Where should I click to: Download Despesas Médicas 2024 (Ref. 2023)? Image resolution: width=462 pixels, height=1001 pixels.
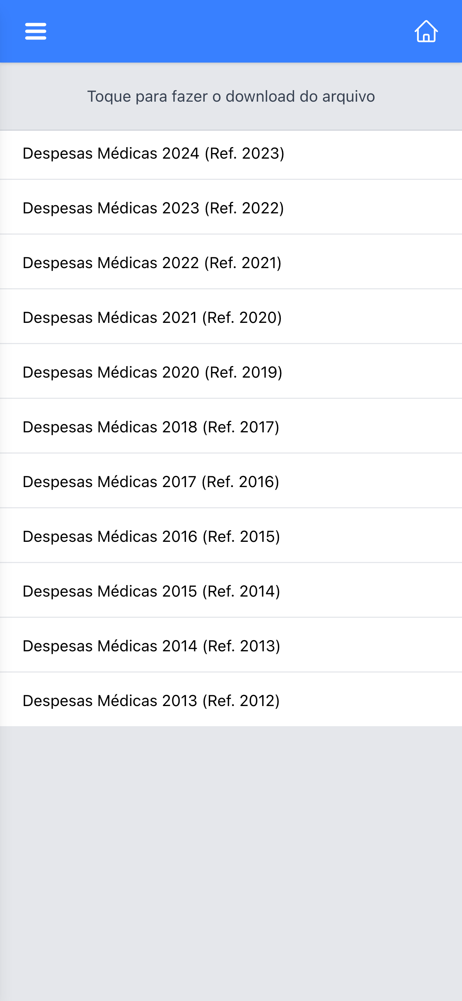click(x=231, y=154)
